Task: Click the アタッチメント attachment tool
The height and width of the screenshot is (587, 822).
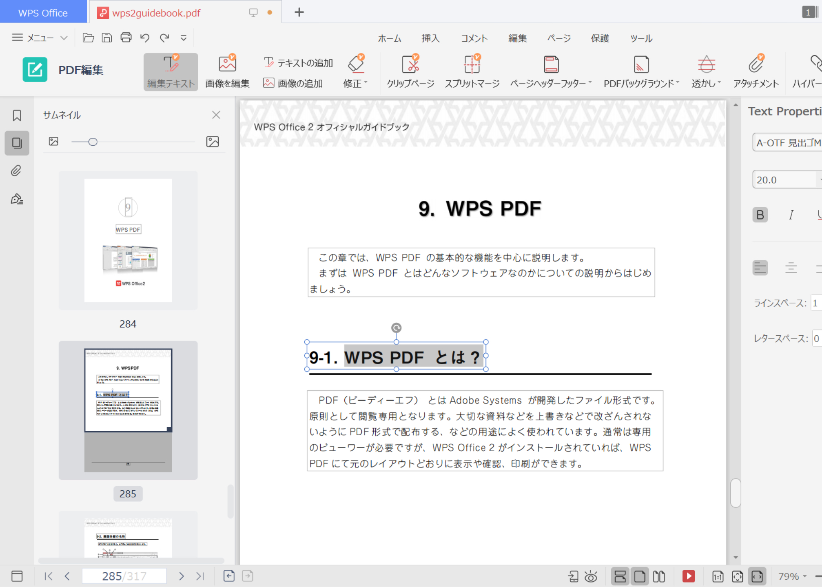Action: (x=756, y=72)
